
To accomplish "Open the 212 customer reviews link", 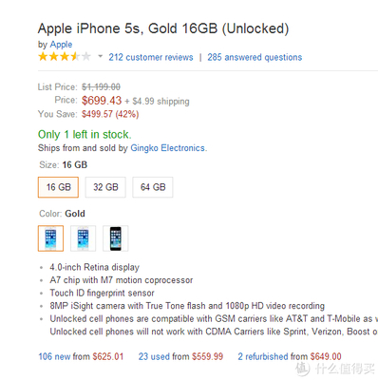I will click(x=151, y=57).
